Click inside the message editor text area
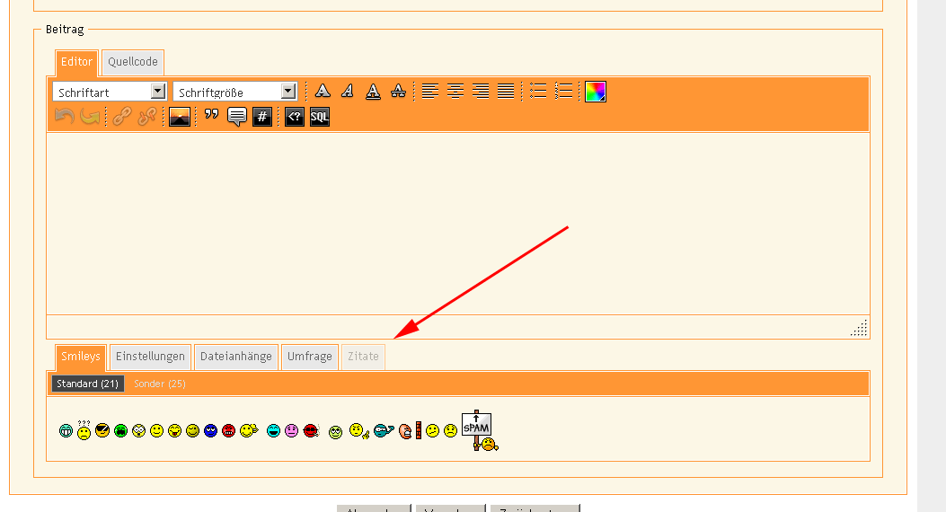Image resolution: width=946 pixels, height=512 pixels. (457, 223)
